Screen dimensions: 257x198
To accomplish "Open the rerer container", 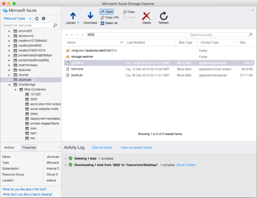I will click(x=33, y=128).
